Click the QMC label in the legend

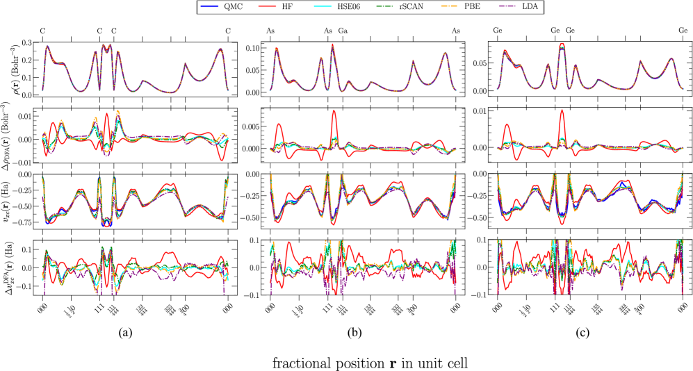click(233, 7)
